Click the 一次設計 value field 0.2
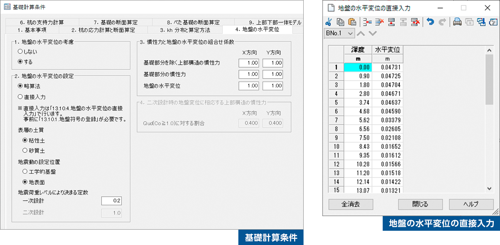The image size is (500, 245). [x=111, y=201]
